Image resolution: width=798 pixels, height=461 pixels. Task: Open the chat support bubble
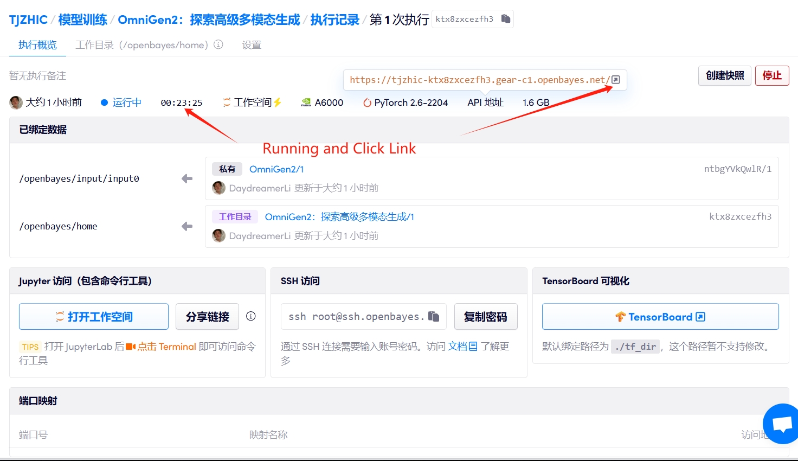click(x=782, y=424)
